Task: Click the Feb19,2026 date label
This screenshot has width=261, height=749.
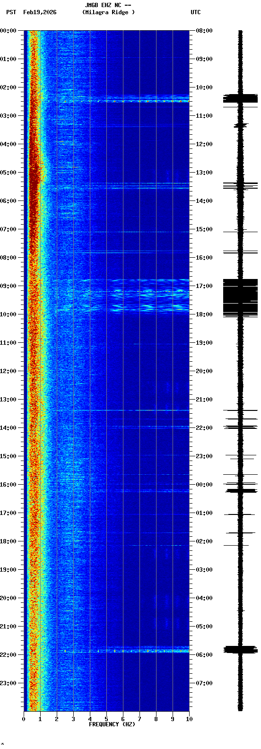Action: 40,12
